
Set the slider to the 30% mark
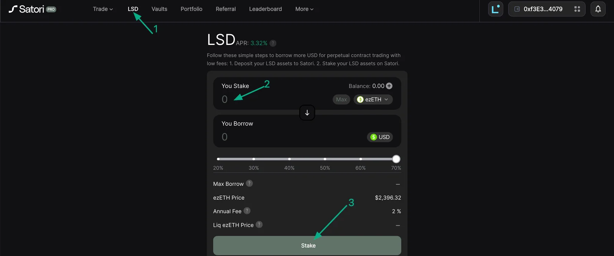pyautogui.click(x=254, y=159)
